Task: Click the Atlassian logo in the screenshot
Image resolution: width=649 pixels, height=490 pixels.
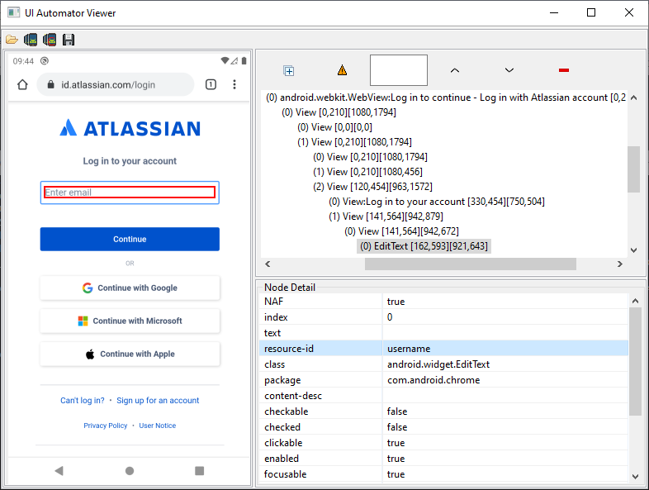Action: [130, 128]
